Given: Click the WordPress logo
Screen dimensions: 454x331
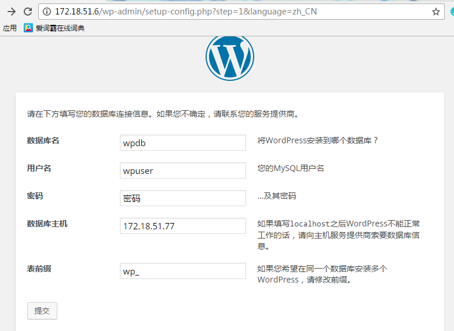Looking at the screenshot, I should pos(230,58).
